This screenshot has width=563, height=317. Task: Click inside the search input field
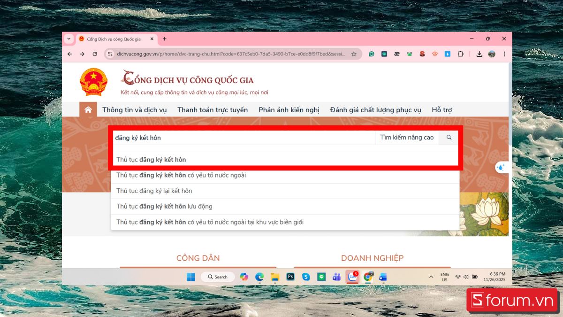click(235, 138)
